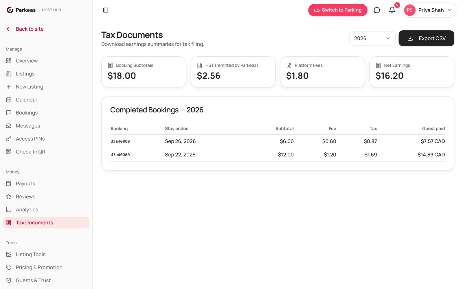Click the Guests & Trust shield icon
The width and height of the screenshot is (463, 289).
pyautogui.click(x=9, y=280)
